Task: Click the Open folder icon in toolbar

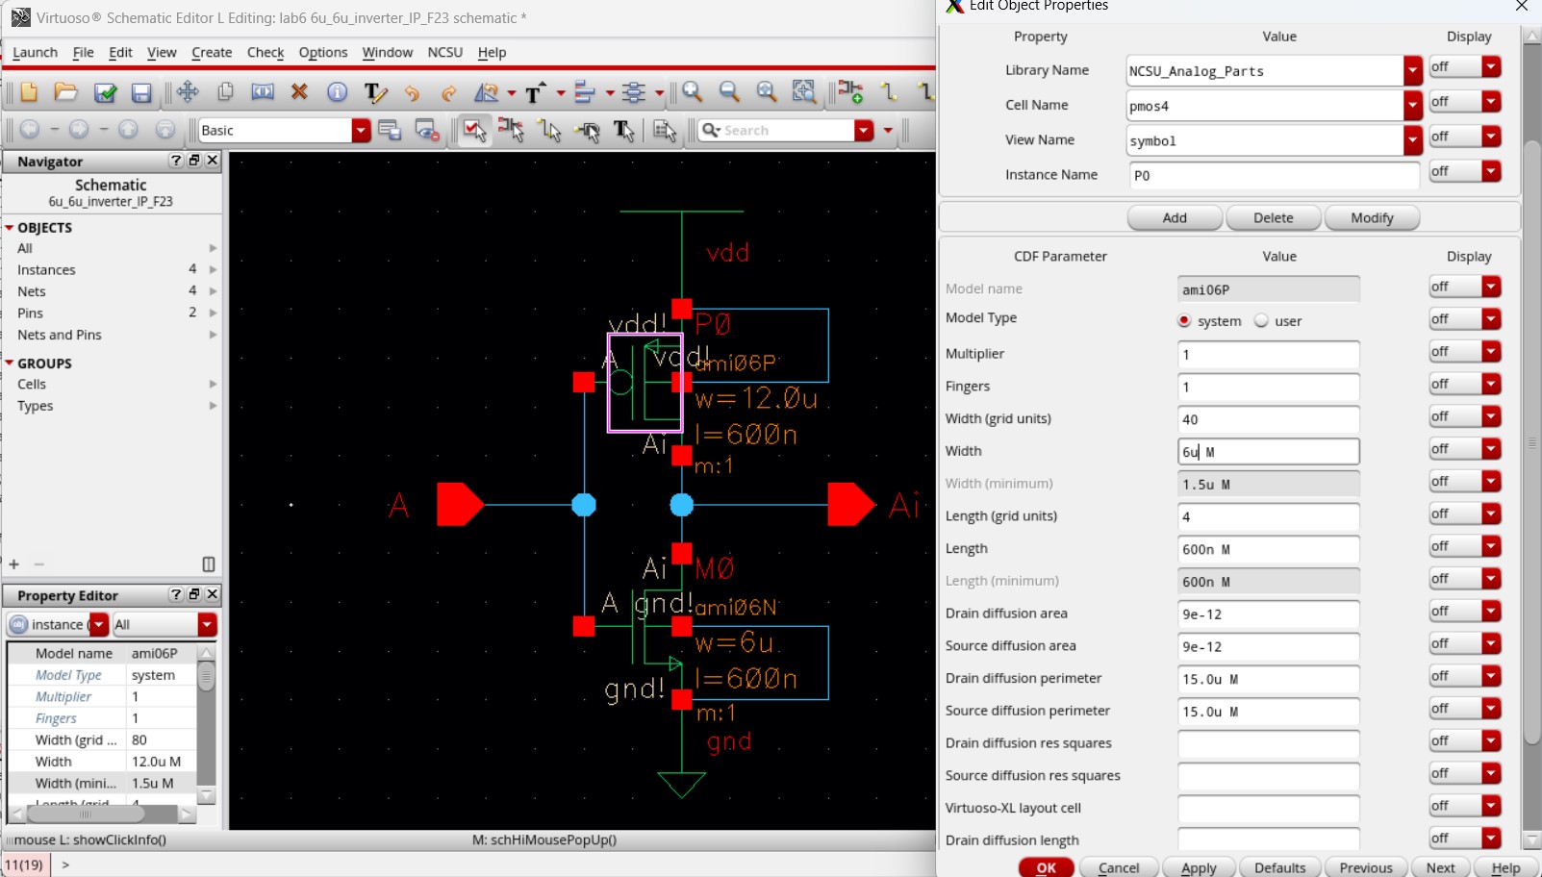Action: tap(65, 91)
